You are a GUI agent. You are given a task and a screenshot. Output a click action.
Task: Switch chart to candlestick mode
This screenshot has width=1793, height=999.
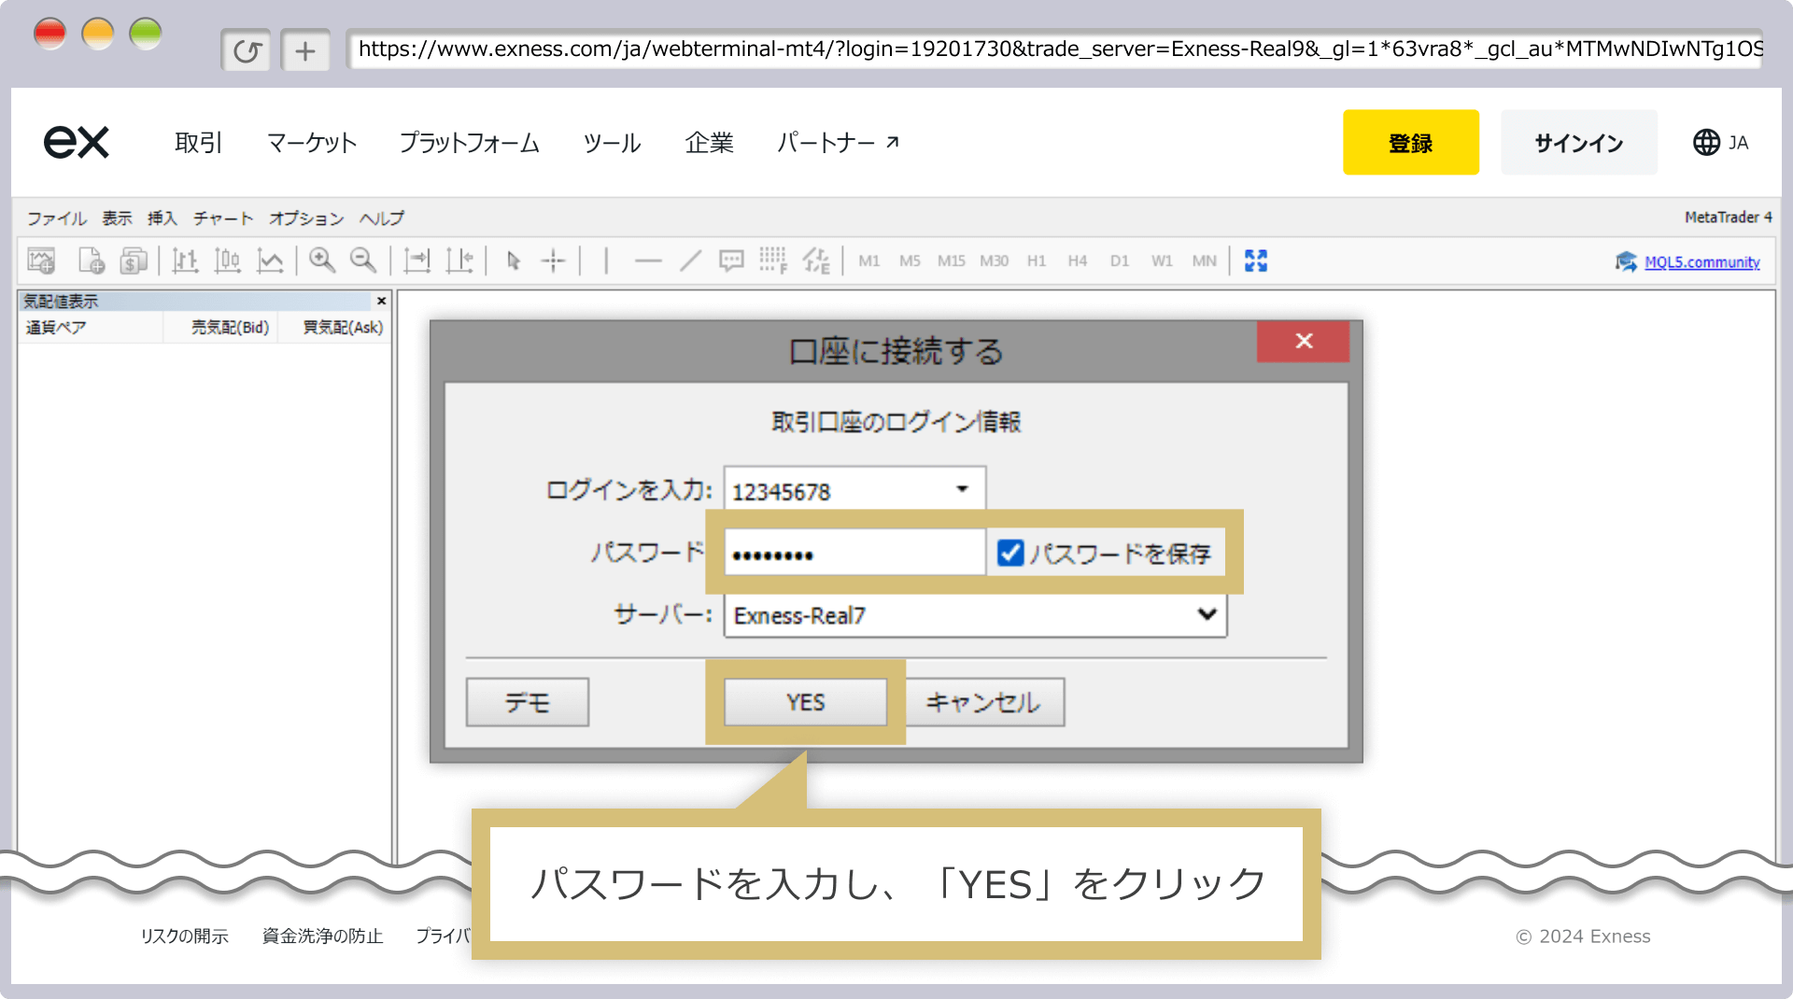(227, 260)
